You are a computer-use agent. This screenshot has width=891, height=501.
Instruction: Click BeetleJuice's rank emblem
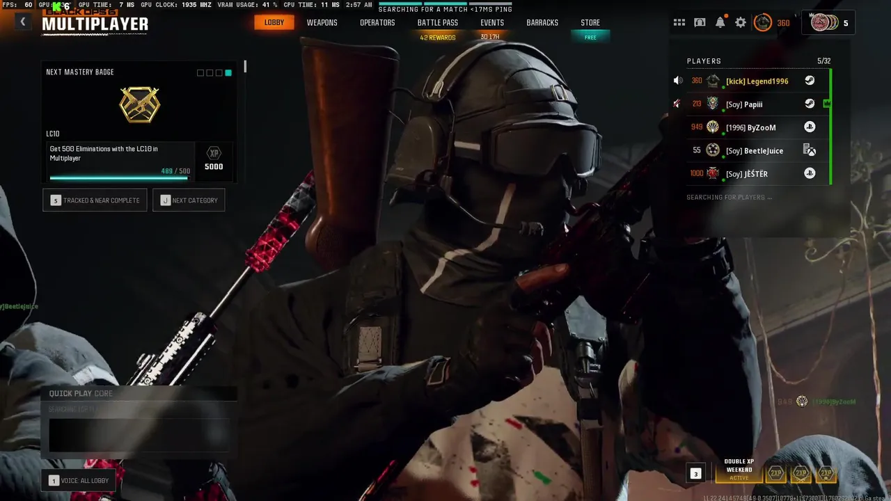(713, 150)
